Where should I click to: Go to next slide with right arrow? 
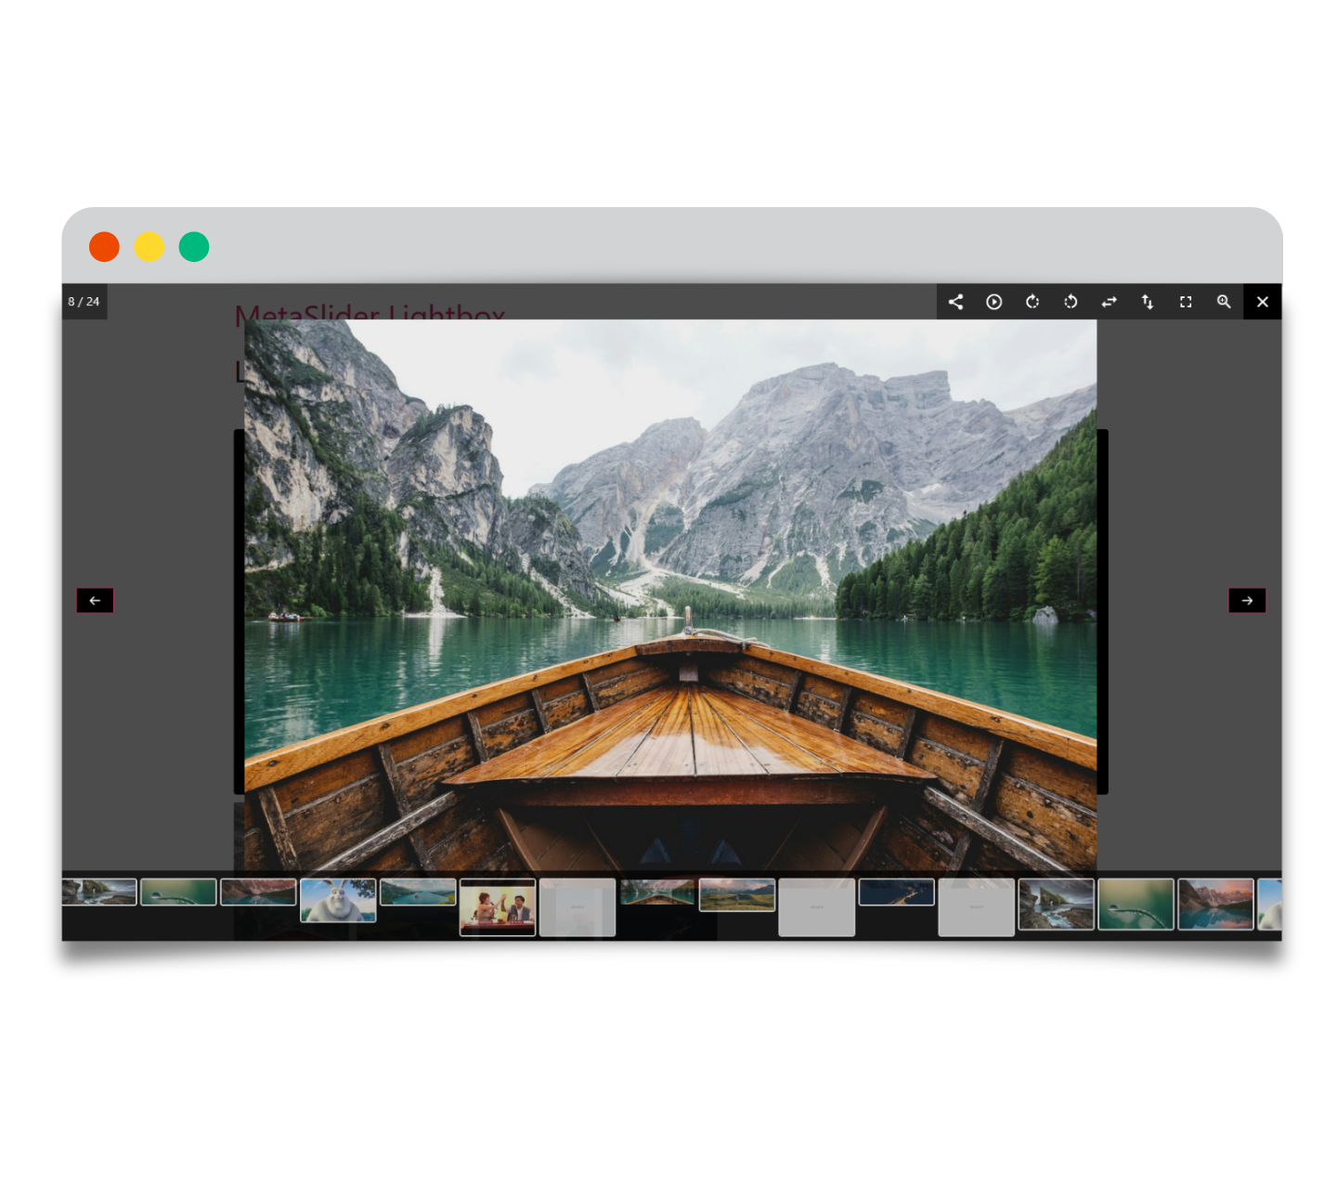tap(1247, 601)
